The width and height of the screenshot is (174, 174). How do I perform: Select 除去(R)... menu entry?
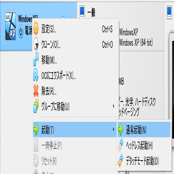pos(75,91)
